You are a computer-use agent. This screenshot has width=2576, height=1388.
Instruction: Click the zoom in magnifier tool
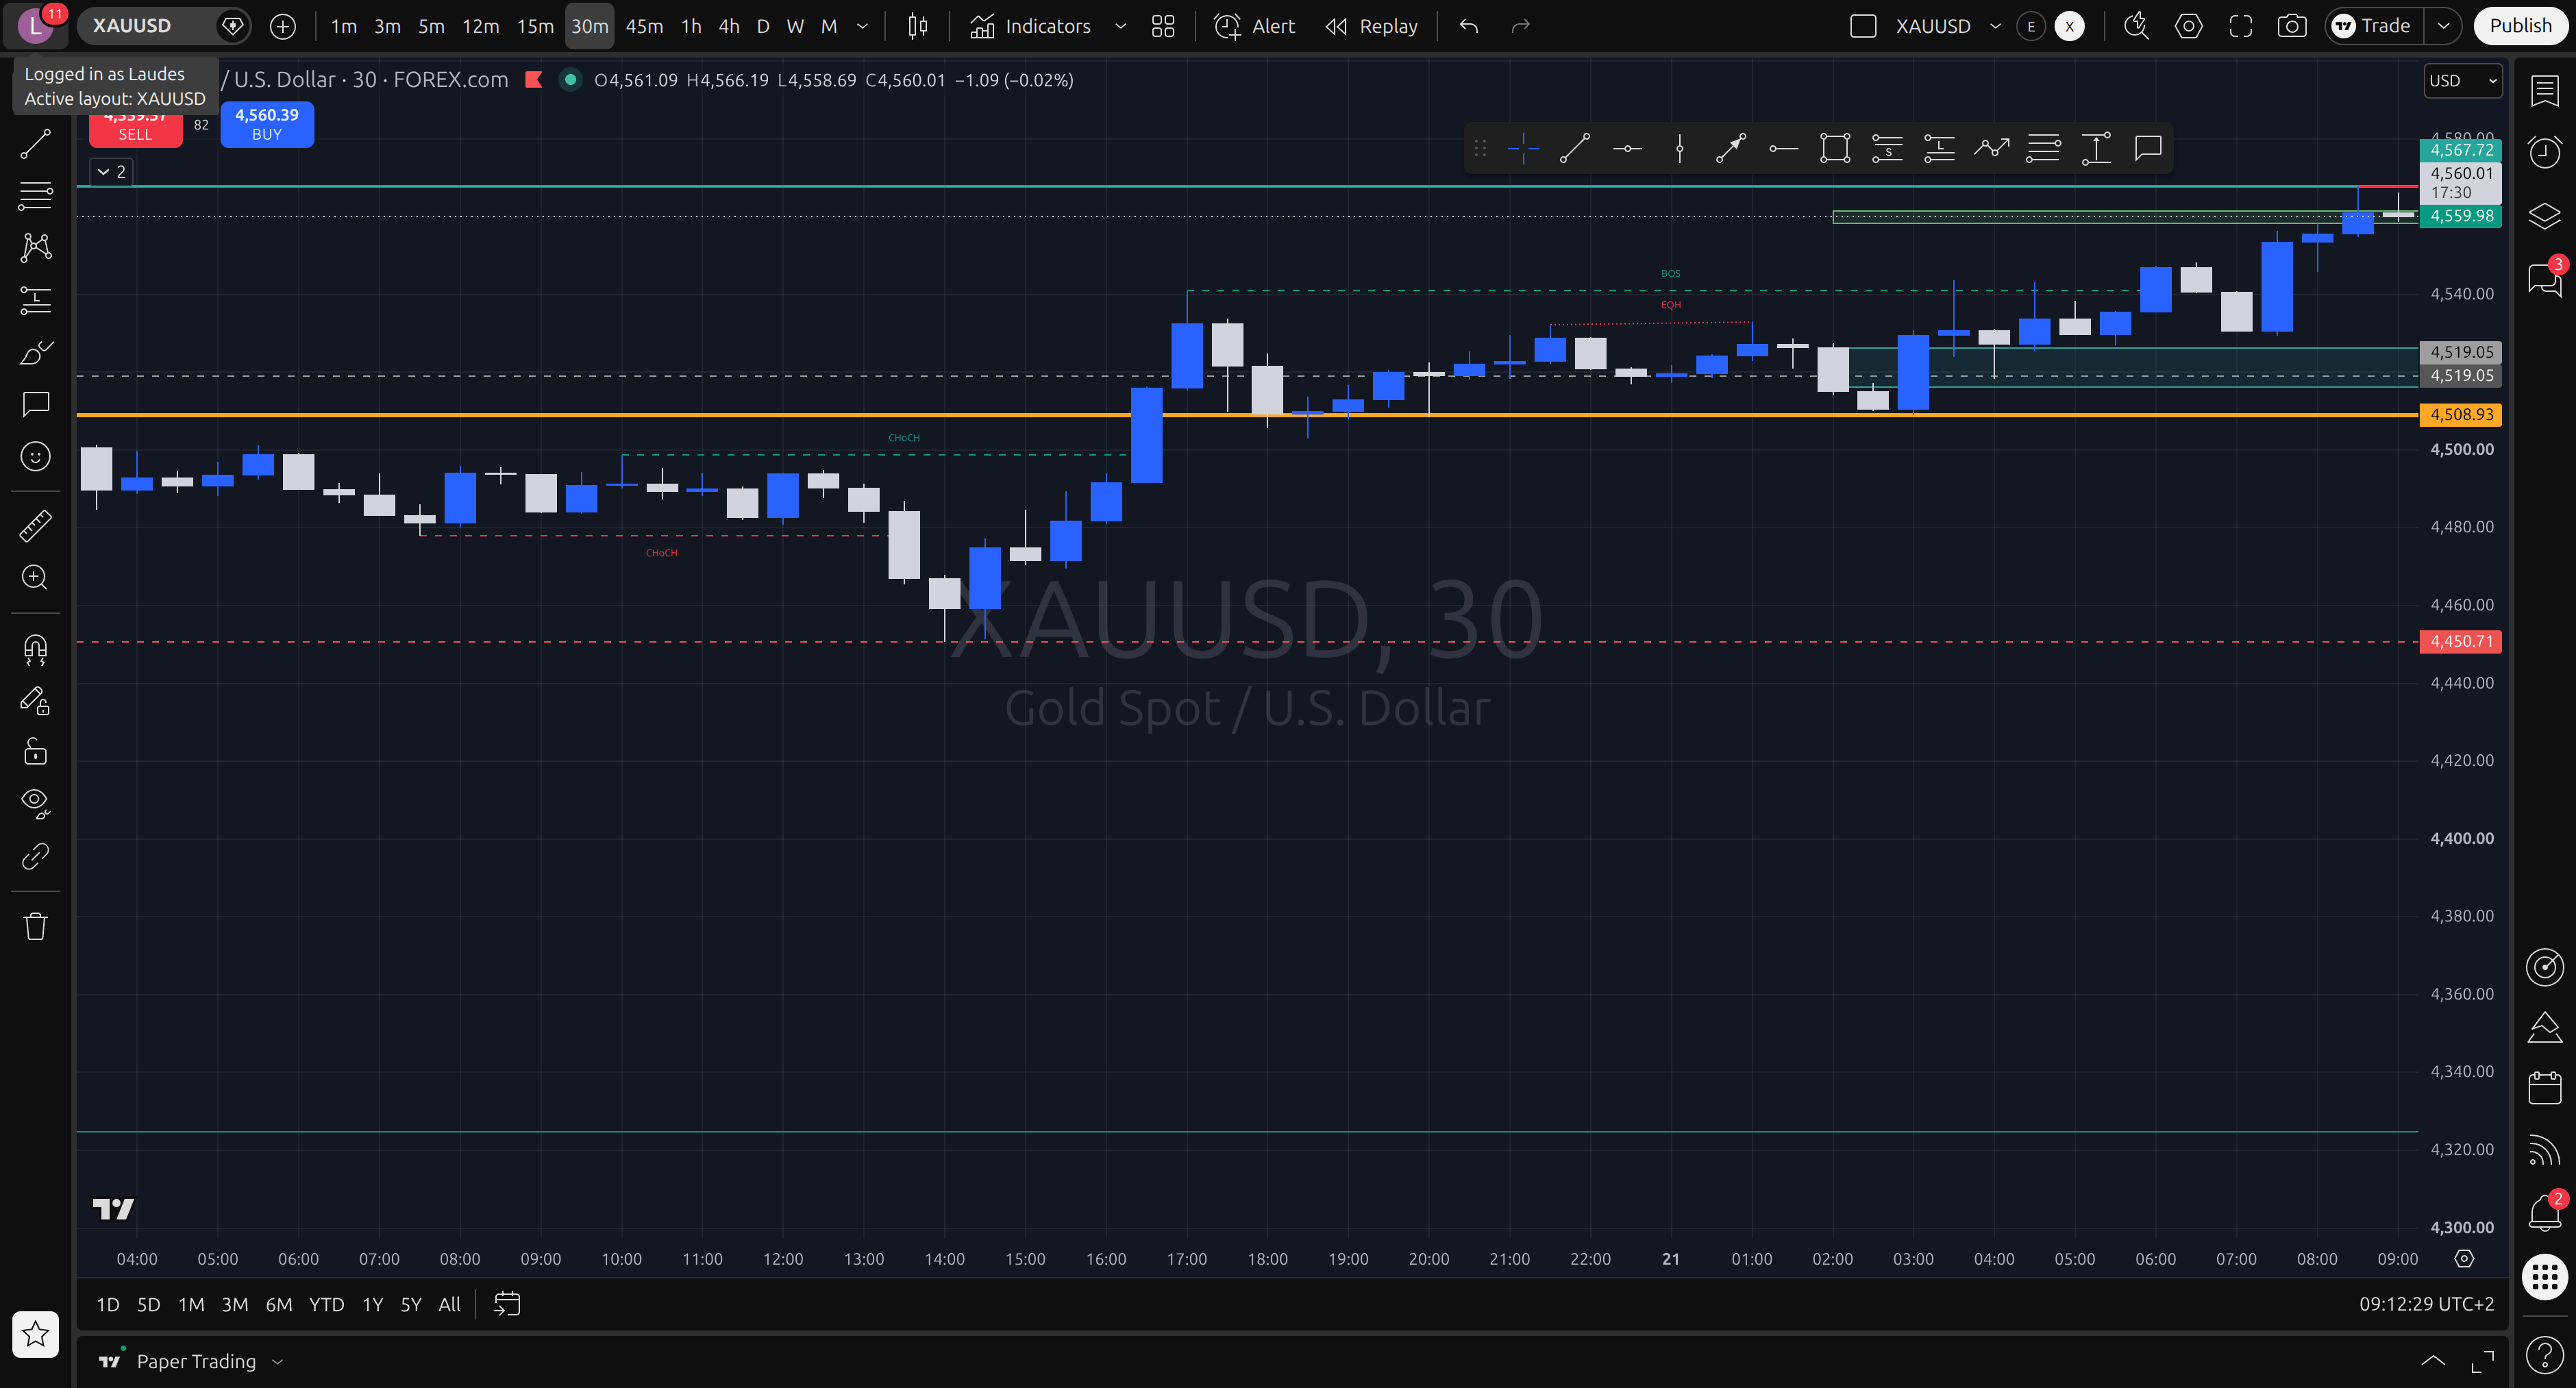36,578
